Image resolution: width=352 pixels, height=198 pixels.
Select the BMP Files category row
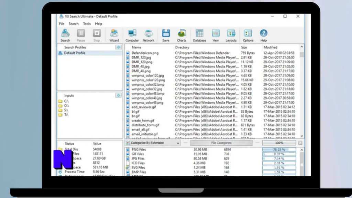point(212,172)
